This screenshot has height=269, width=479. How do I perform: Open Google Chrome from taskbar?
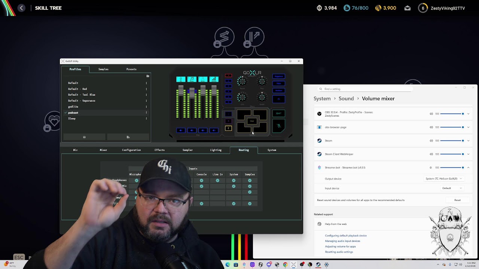click(285, 265)
